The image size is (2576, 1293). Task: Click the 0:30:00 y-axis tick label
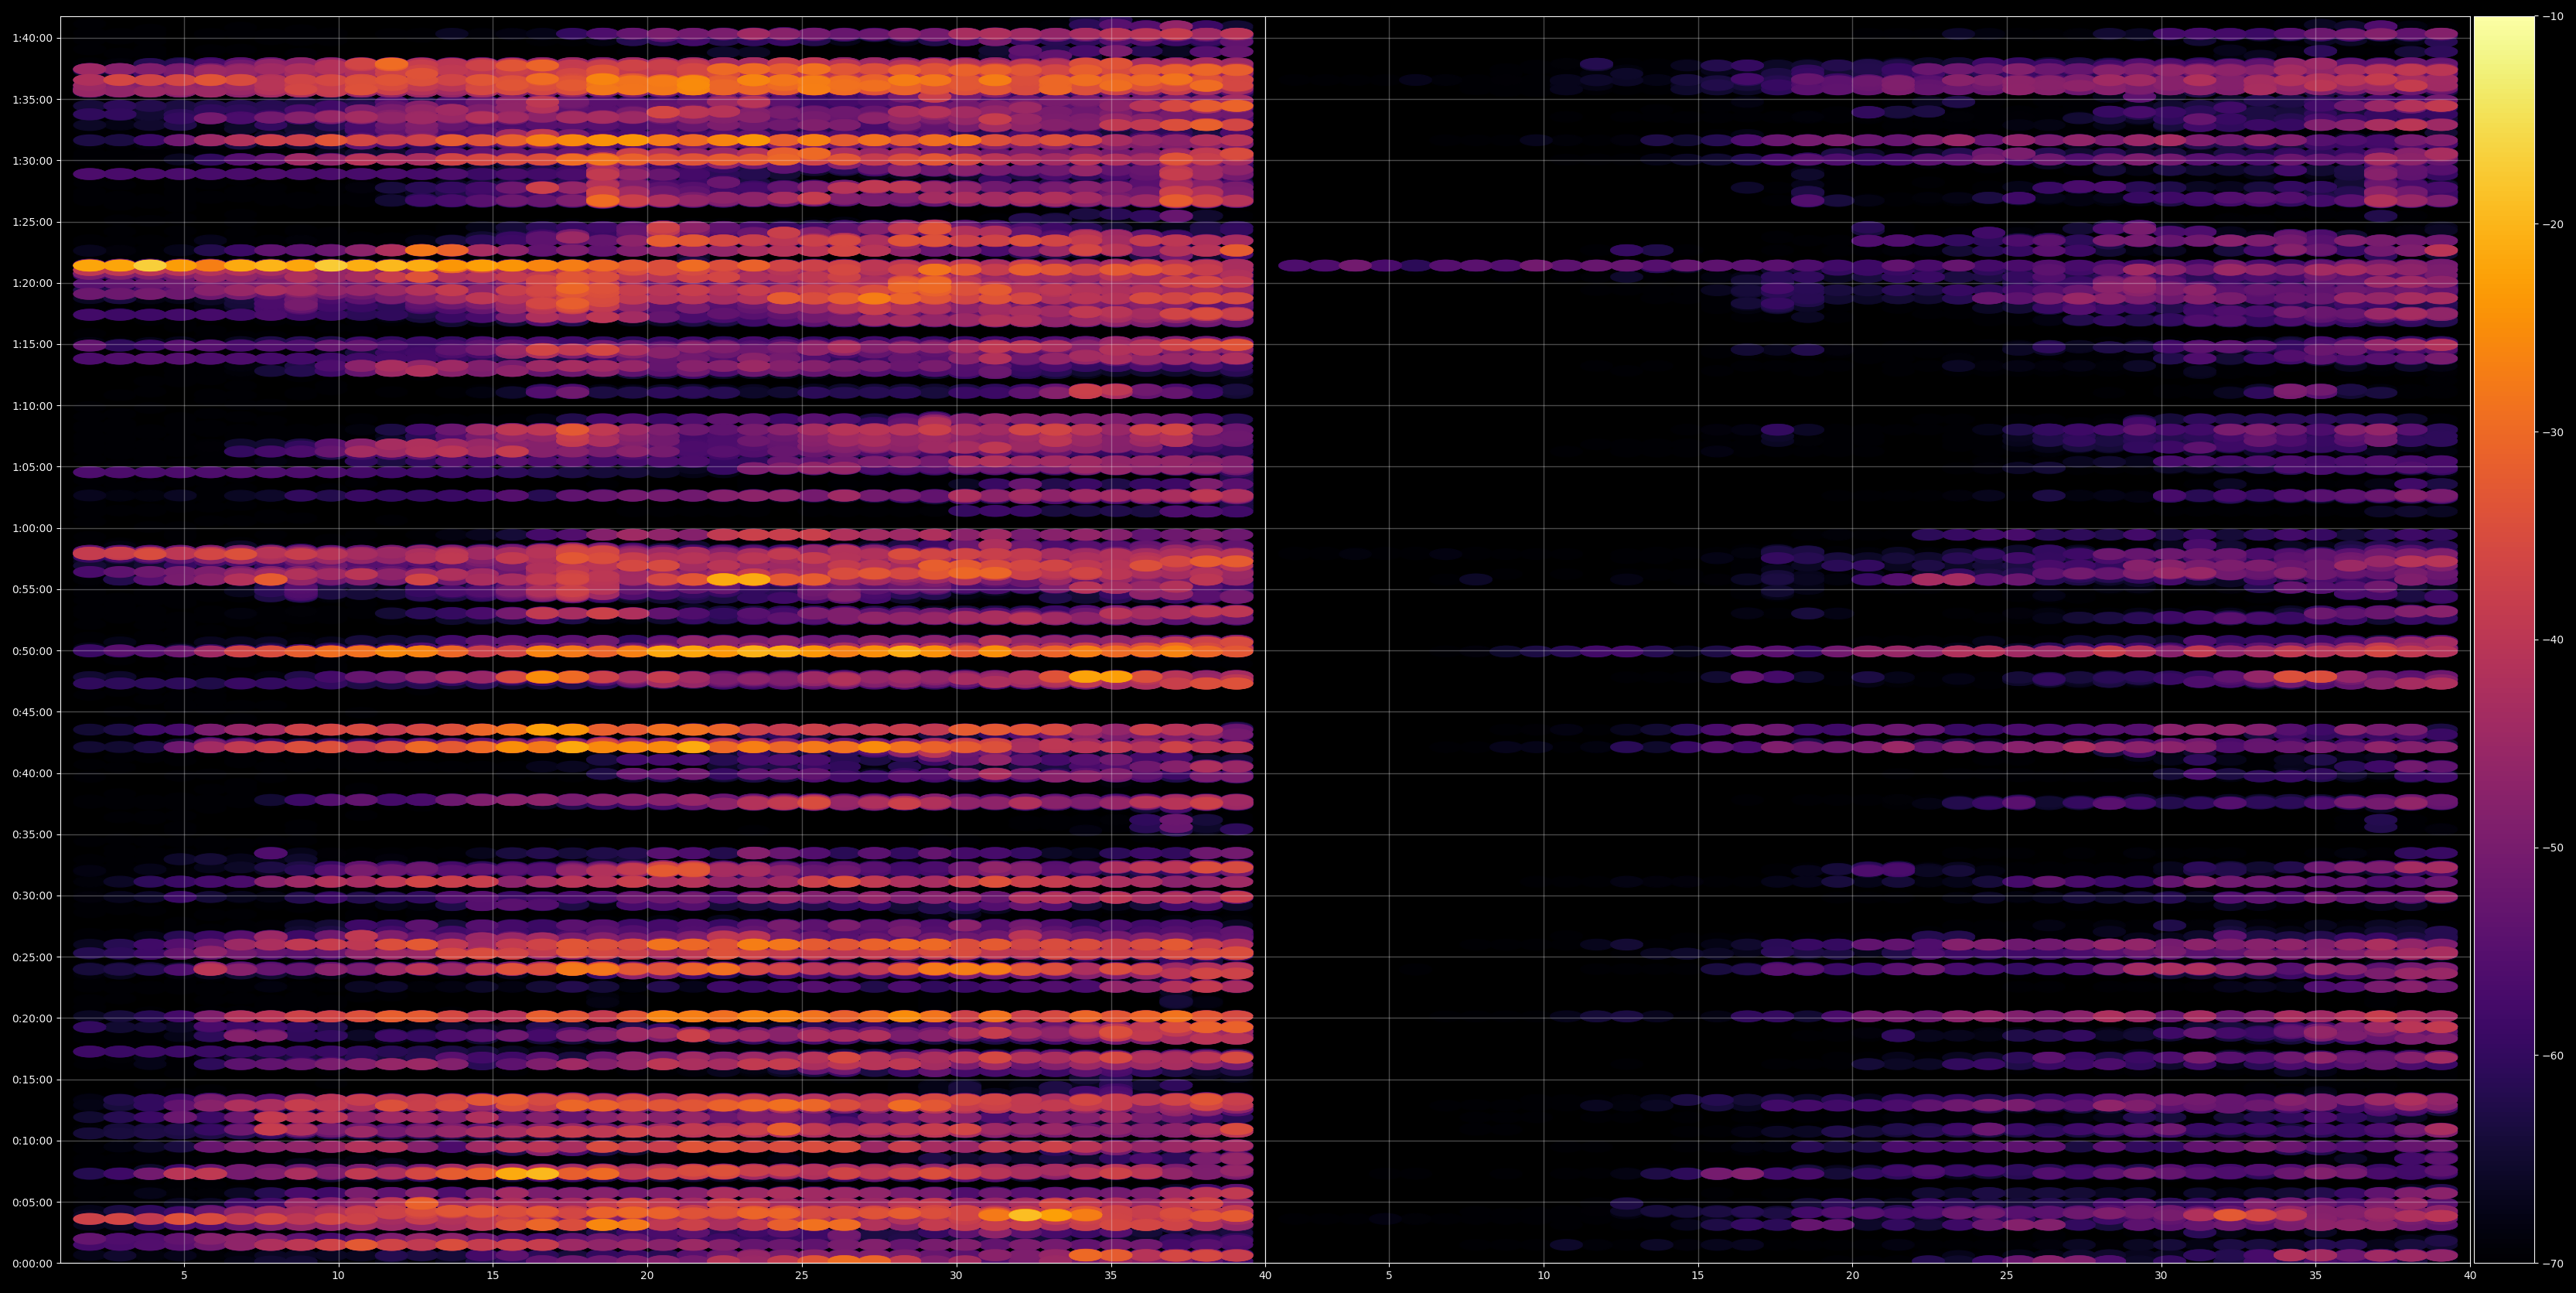[x=32, y=896]
